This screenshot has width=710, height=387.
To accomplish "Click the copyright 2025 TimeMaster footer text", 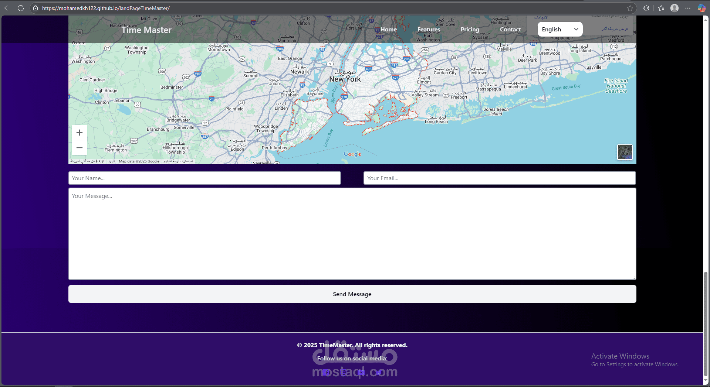I will click(352, 345).
